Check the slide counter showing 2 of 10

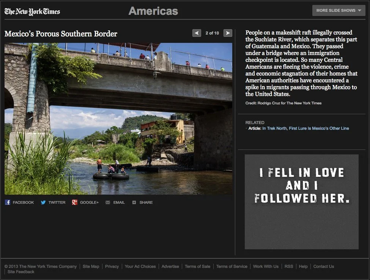pos(212,33)
